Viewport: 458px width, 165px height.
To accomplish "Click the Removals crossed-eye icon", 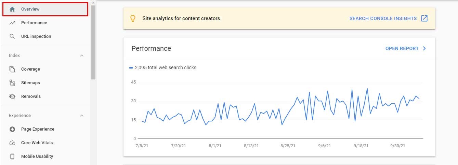I will tap(12, 96).
